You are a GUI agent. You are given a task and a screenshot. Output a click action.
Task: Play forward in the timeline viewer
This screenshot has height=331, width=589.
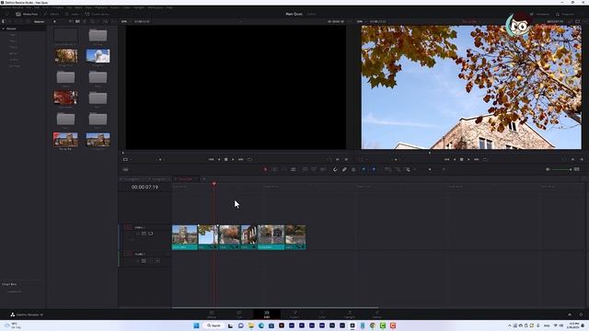click(x=468, y=159)
